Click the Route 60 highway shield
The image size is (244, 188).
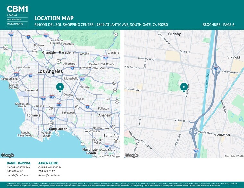coord(114,83)
